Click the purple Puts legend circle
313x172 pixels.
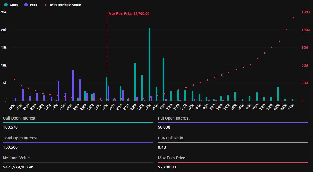(x=26, y=5)
